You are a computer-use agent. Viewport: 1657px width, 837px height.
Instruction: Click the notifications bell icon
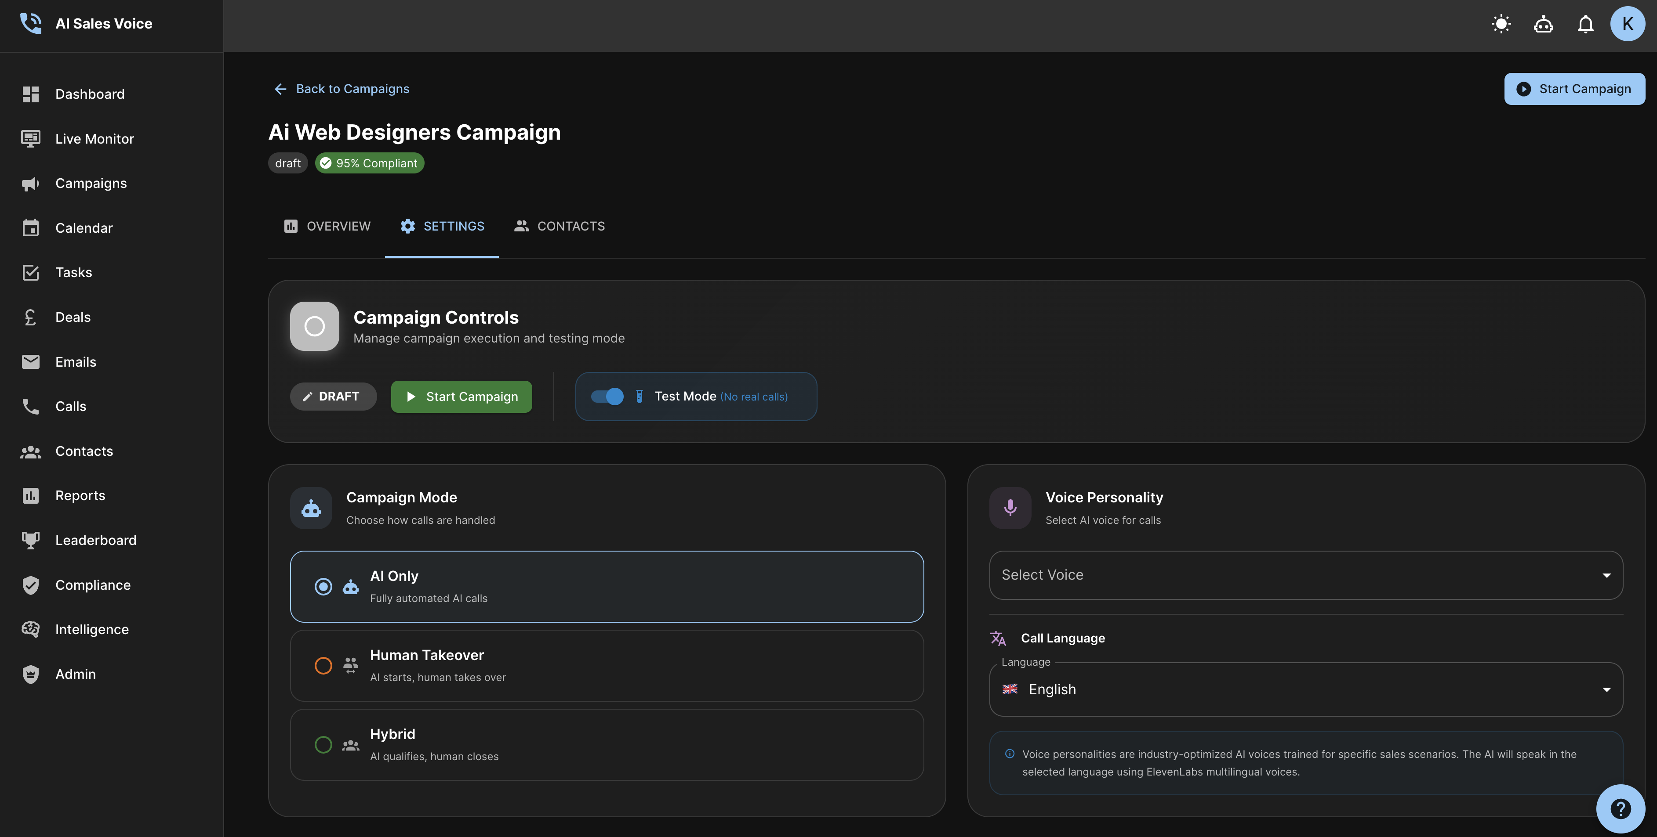coord(1585,24)
